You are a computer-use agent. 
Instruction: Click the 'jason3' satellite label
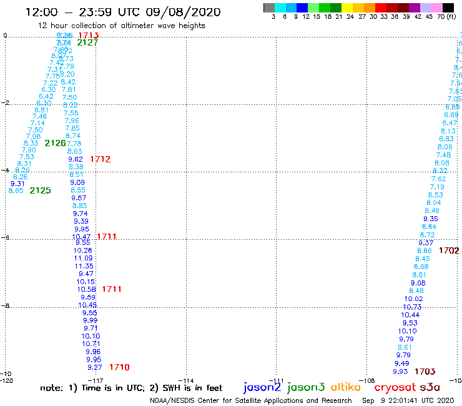(x=306, y=387)
